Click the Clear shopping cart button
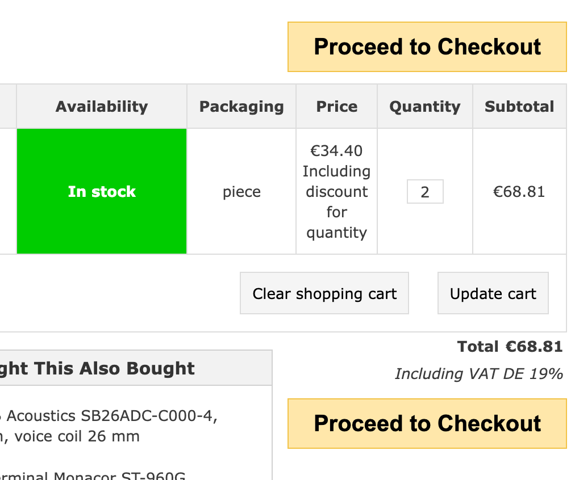This screenshot has height=480, width=575. 324,293
